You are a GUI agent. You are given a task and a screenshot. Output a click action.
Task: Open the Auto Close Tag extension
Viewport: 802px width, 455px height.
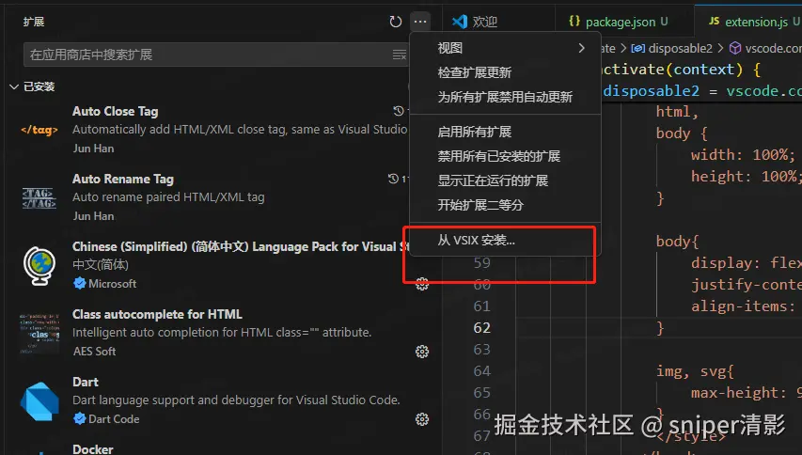tap(214, 130)
